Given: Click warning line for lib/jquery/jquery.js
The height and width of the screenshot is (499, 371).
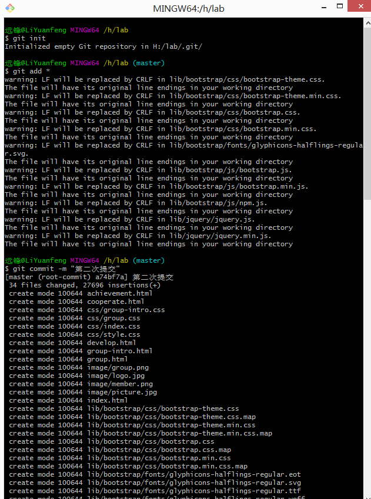Looking at the screenshot, I should tap(130, 219).
